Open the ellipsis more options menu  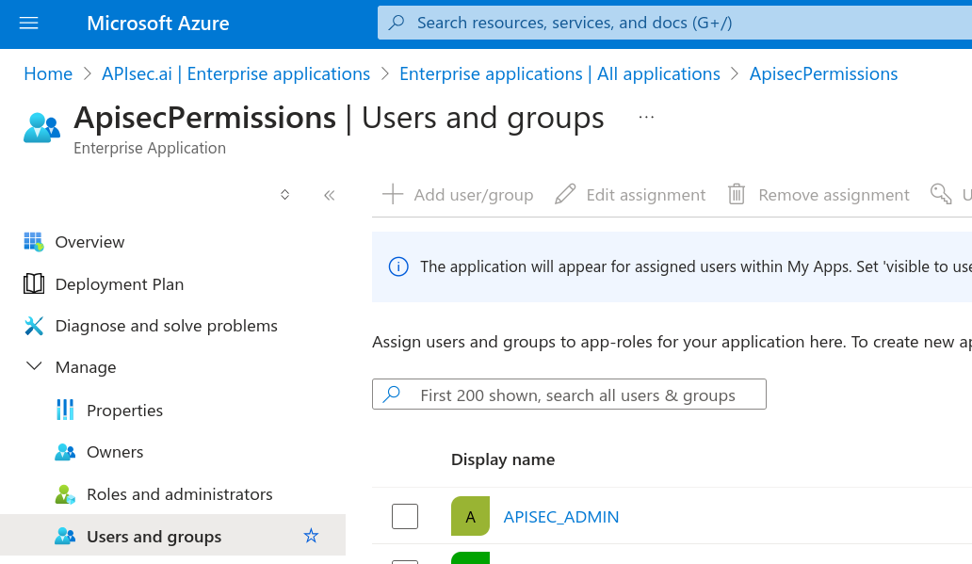(646, 117)
